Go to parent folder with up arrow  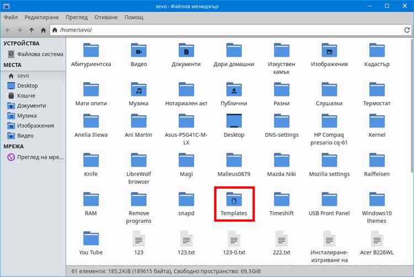[x=31, y=30]
